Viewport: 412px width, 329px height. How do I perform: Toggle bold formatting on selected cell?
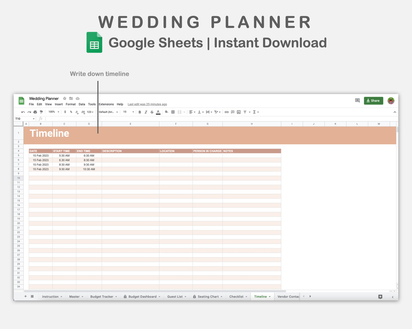140,112
